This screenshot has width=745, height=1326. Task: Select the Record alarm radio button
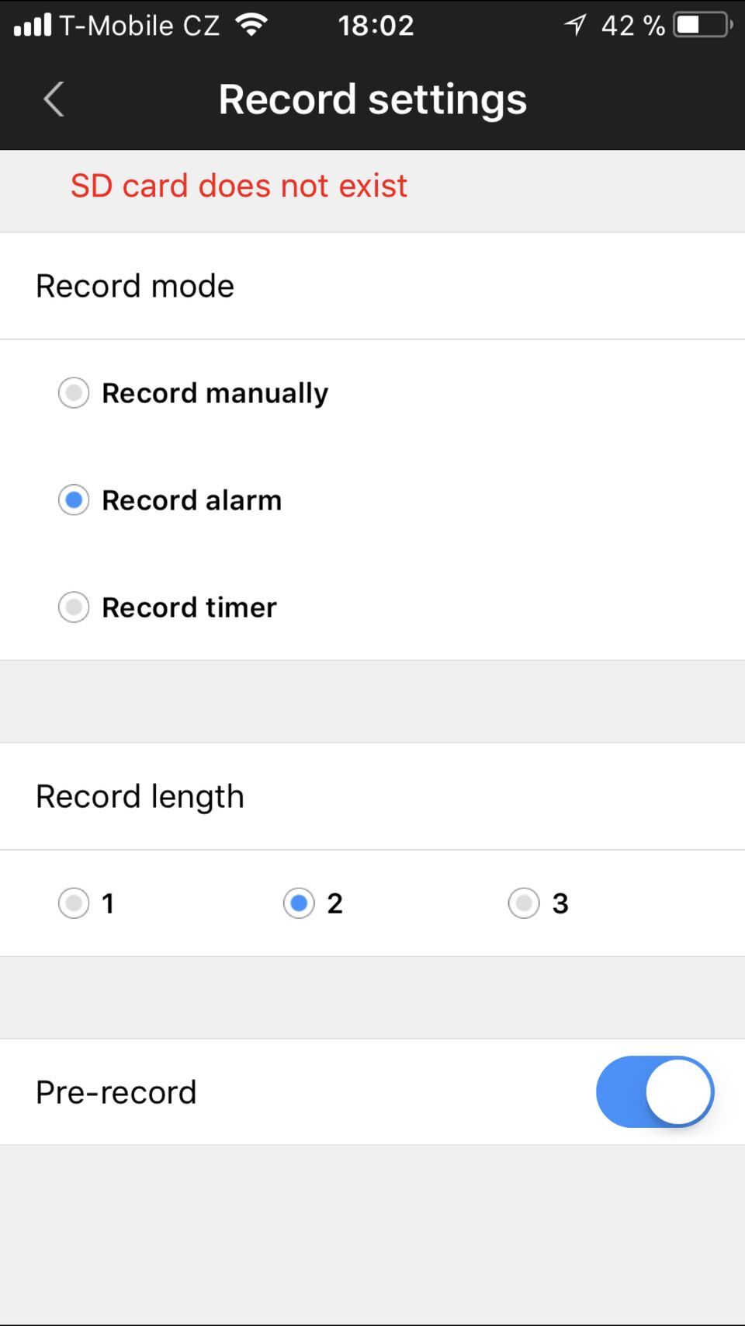[74, 500]
